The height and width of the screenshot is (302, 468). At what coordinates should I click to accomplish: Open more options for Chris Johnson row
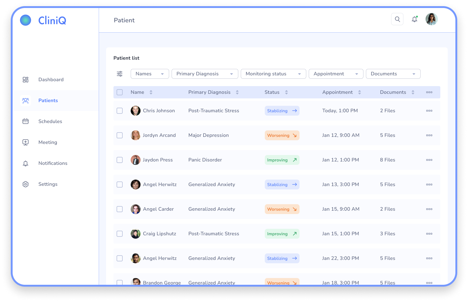tap(429, 111)
